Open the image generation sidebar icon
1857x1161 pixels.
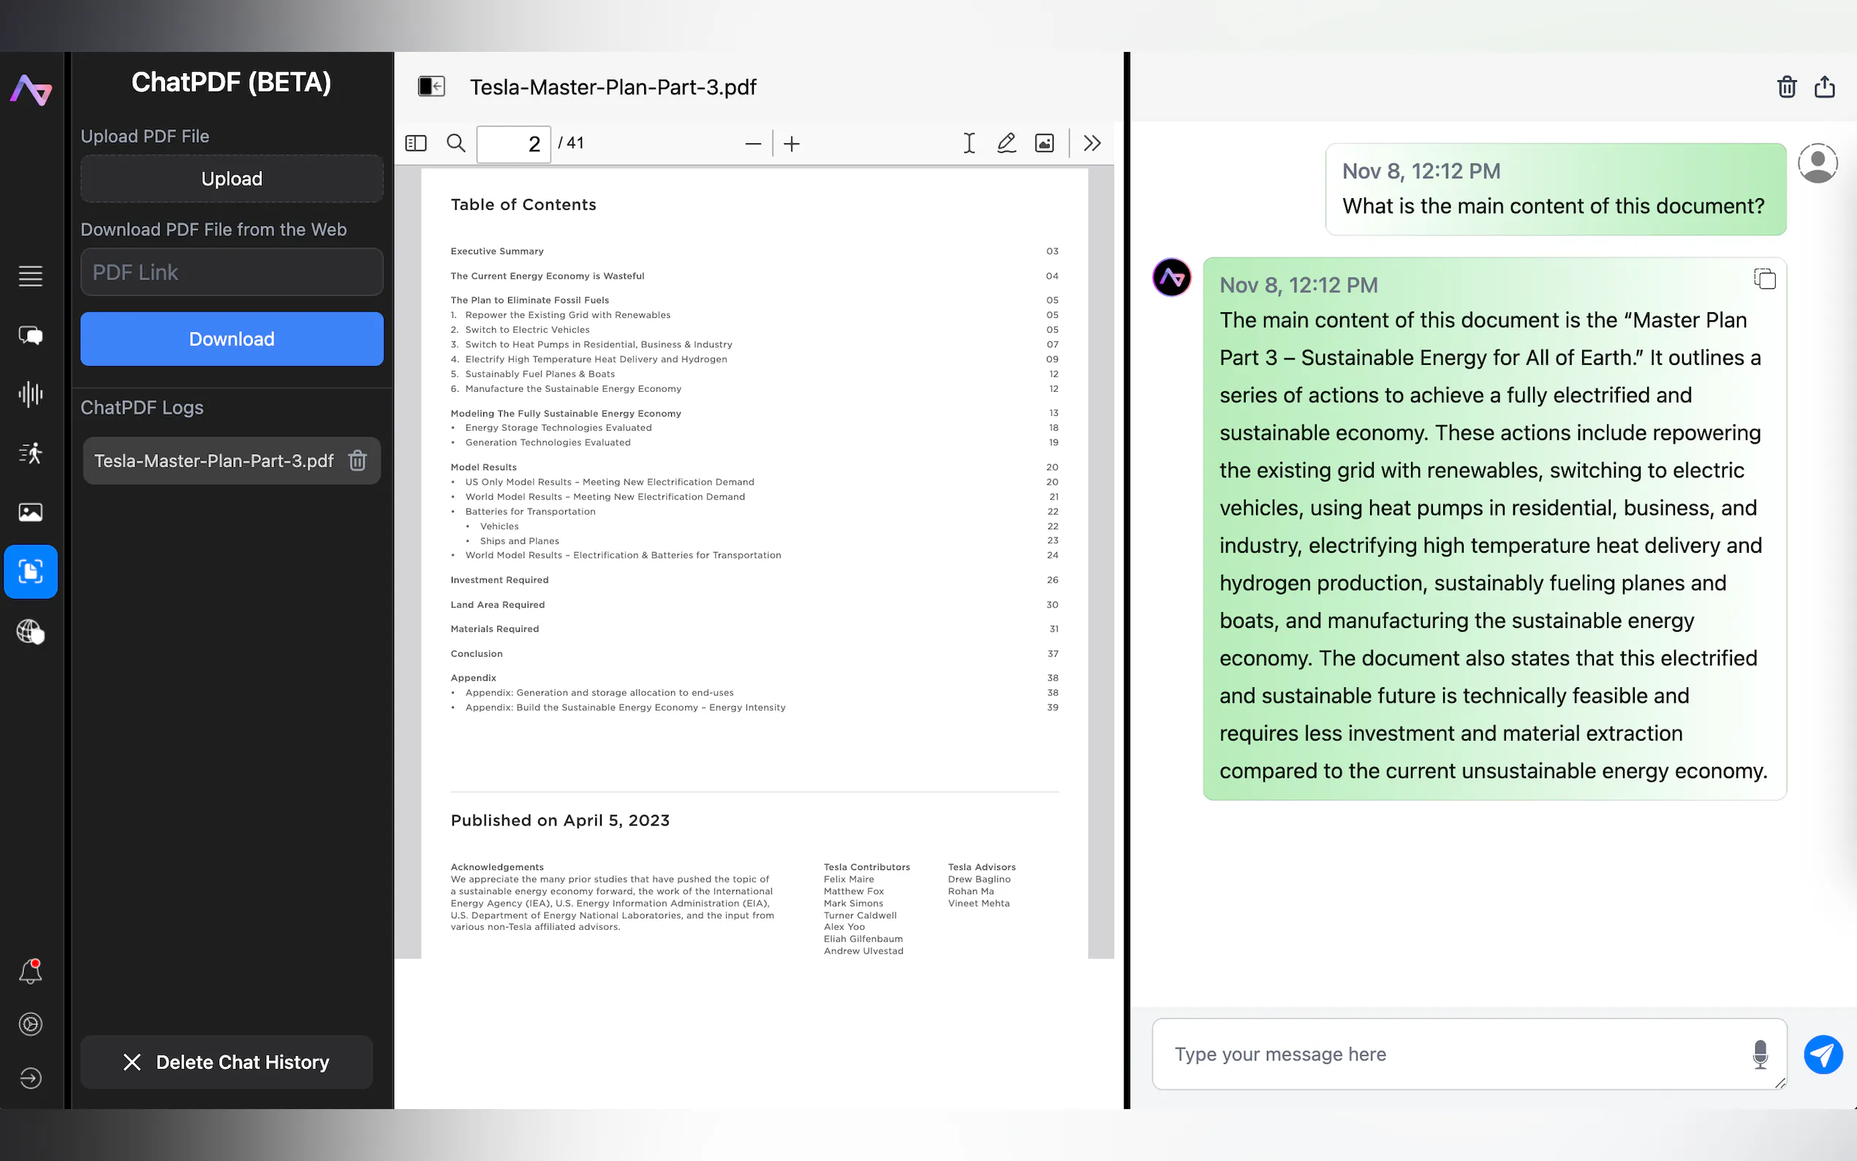31,513
